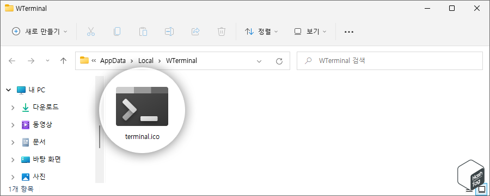Select 동영상 in navigation pane
This screenshot has width=490, height=196.
tap(37, 125)
